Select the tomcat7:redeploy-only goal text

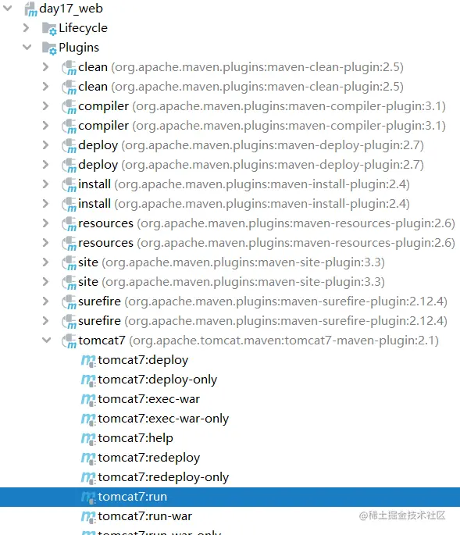click(163, 477)
